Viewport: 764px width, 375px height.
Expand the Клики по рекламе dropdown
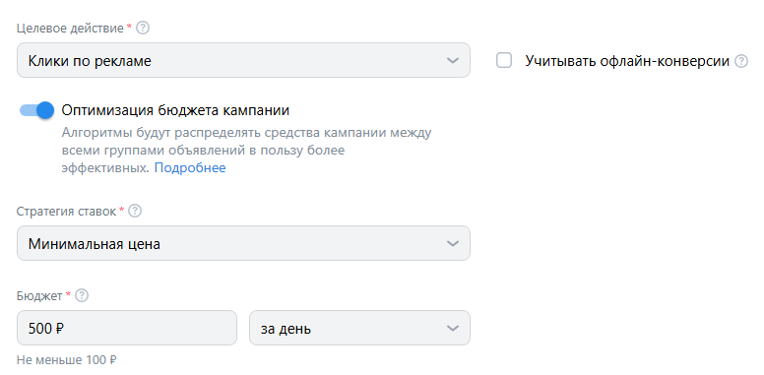[x=243, y=60]
